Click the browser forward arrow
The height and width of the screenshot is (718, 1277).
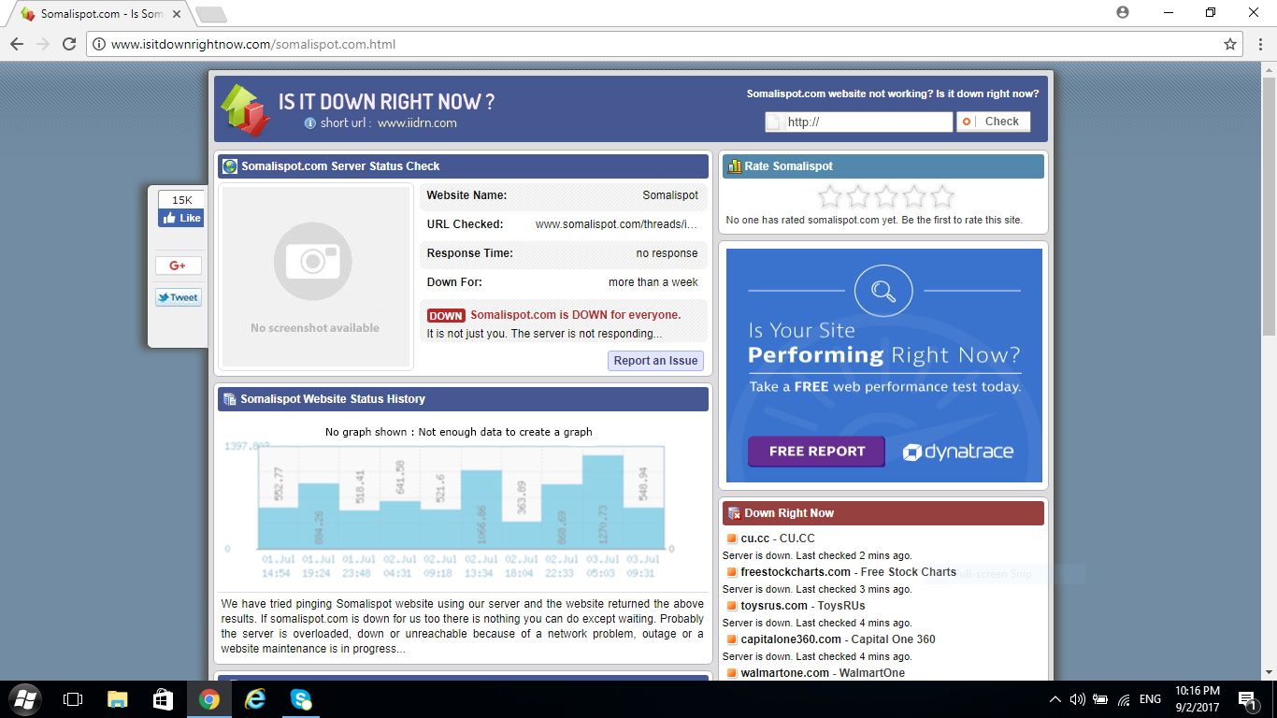(43, 44)
